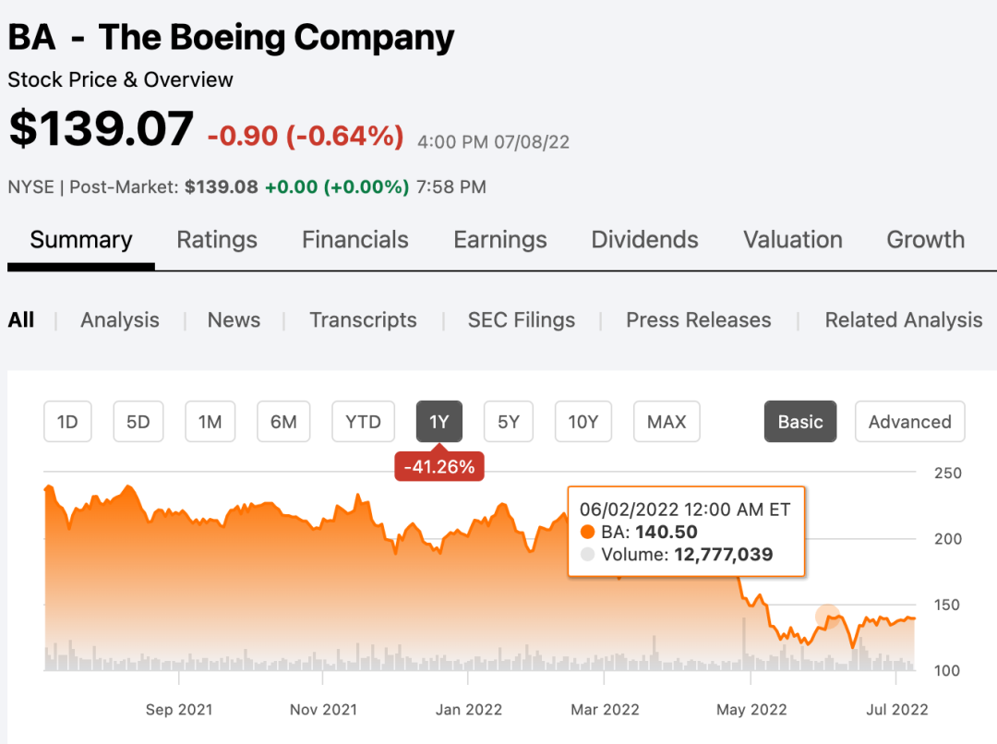Switch to Basic chart mode
This screenshot has height=744, width=997.
coord(800,422)
